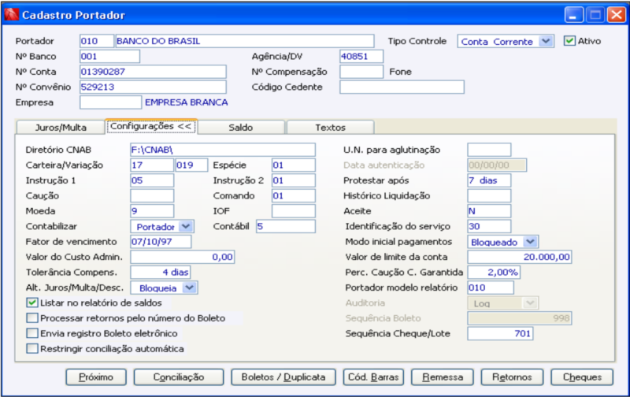
Task: Enable Processar retornos pelo número do Boleto
Action: 32,318
